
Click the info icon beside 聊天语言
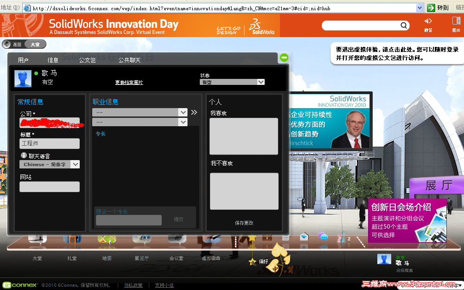[24, 155]
